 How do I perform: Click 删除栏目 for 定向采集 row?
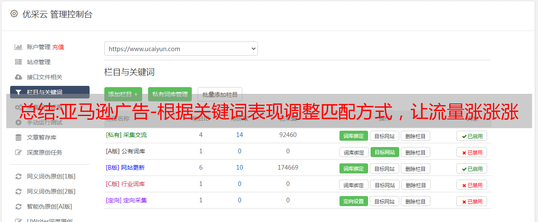[x=415, y=201]
